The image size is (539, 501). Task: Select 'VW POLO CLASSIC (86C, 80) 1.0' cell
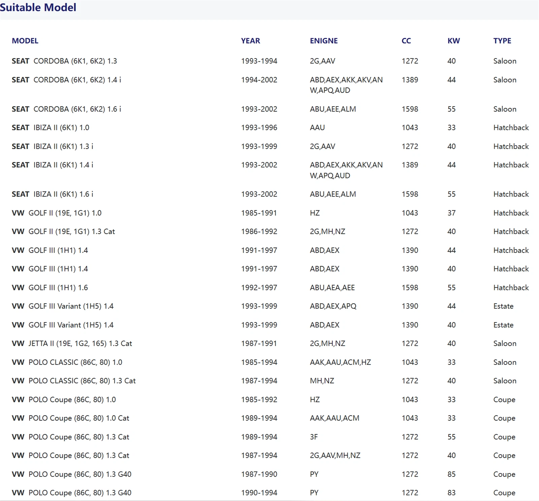click(x=67, y=362)
